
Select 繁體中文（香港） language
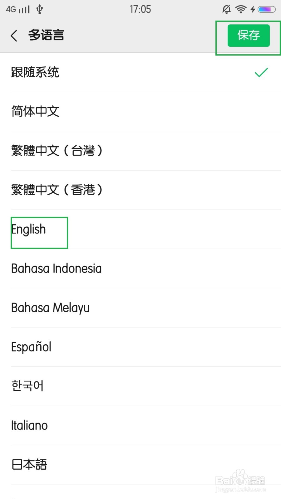(x=57, y=190)
